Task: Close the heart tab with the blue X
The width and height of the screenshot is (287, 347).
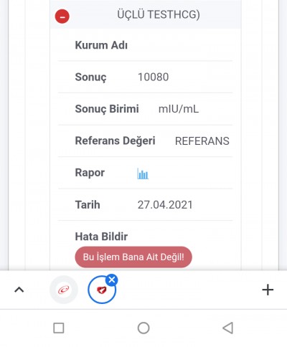Action: (x=112, y=280)
